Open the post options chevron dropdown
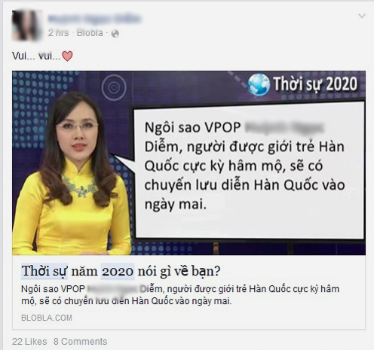374x350 pixels. (x=362, y=16)
